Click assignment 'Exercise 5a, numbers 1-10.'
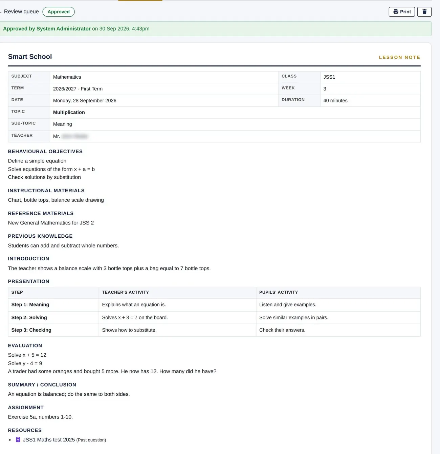The width and height of the screenshot is (440, 454). point(40,417)
